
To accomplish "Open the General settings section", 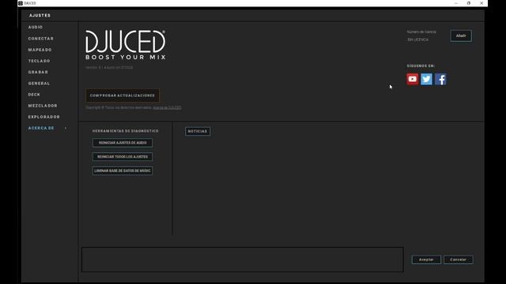I will pos(39,84).
